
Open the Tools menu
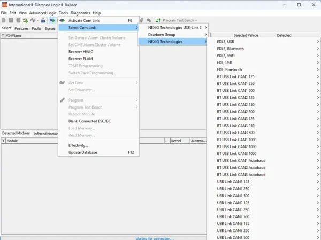pyautogui.click(x=64, y=13)
